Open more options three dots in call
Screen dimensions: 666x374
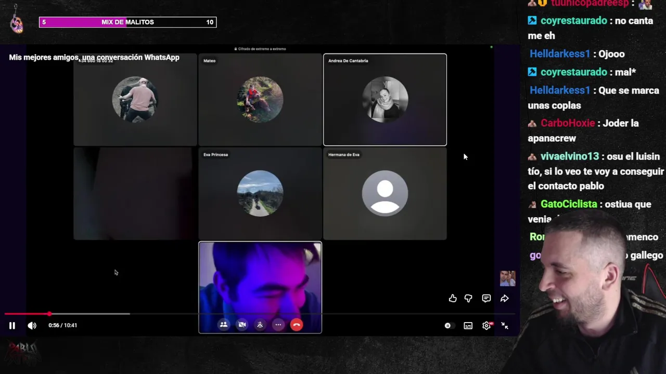point(278,325)
